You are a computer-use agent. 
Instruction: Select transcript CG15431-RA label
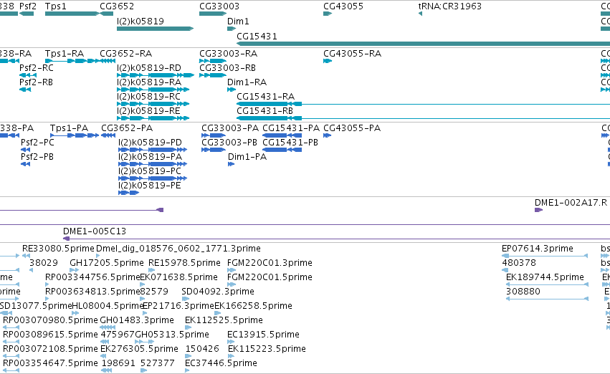(265, 97)
